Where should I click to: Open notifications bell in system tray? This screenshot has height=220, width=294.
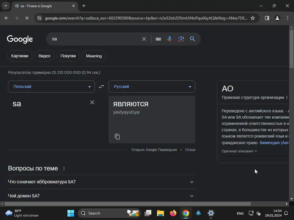click(286, 213)
